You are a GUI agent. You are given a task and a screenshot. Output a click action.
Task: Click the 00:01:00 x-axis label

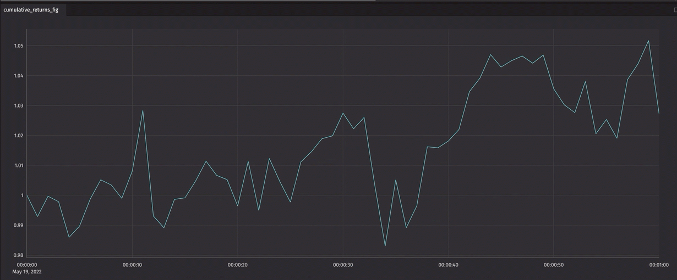click(658, 265)
